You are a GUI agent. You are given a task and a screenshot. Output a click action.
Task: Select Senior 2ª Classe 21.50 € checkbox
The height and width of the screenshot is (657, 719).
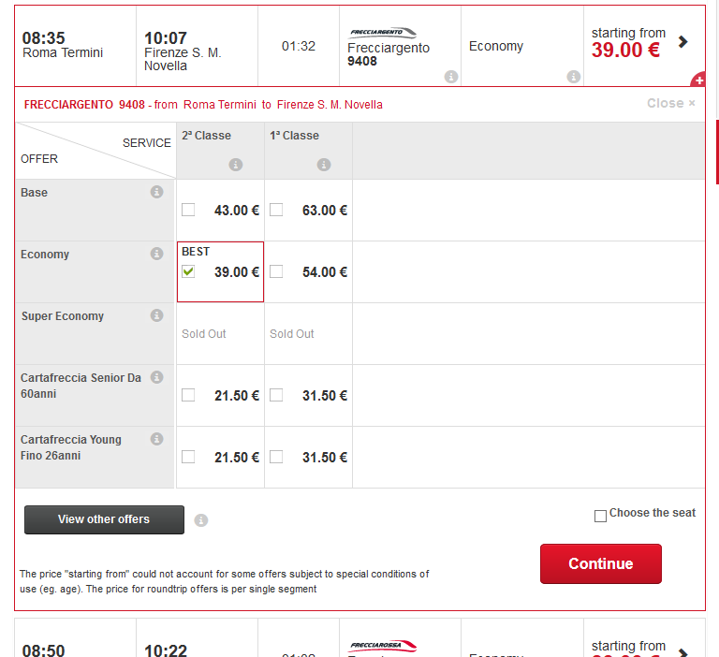tap(188, 395)
